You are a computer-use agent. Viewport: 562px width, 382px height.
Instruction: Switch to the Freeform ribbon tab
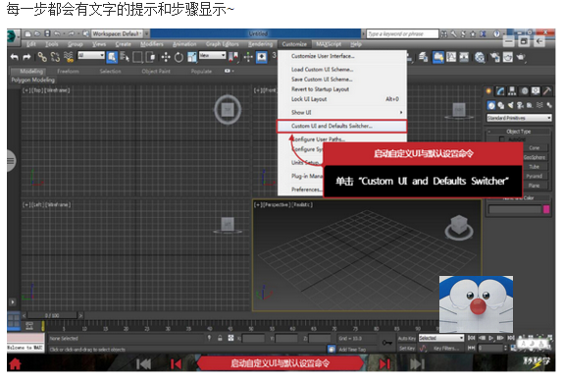(68, 71)
